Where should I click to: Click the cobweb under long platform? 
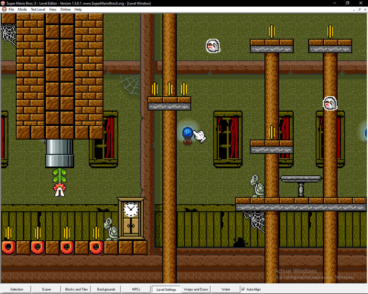(x=254, y=222)
